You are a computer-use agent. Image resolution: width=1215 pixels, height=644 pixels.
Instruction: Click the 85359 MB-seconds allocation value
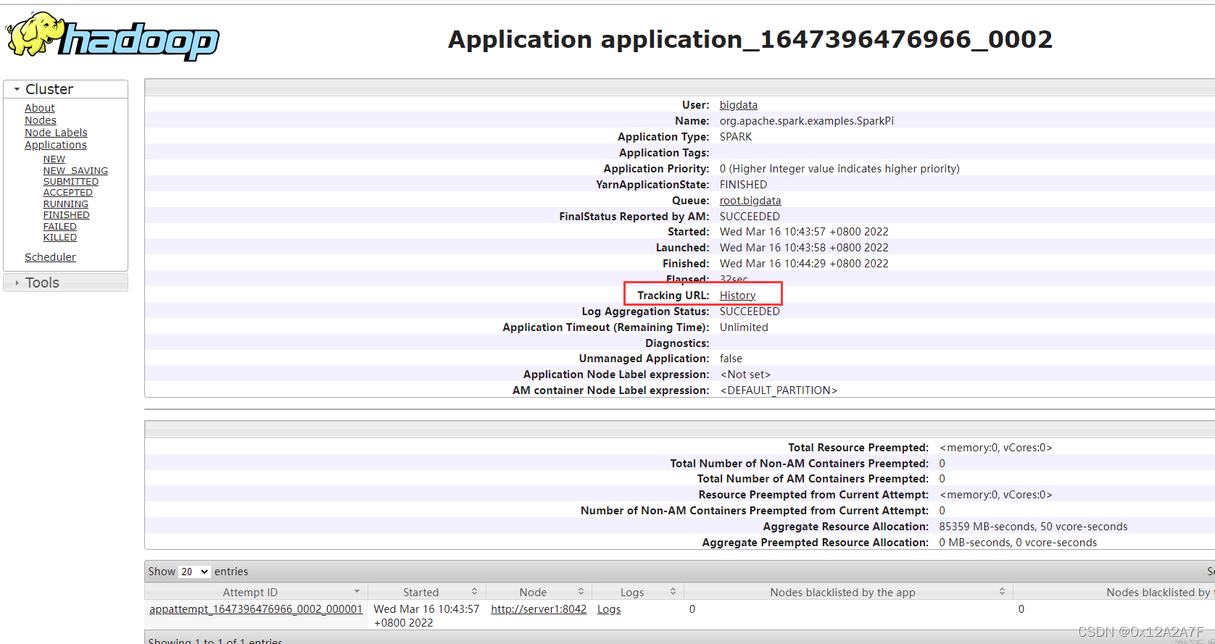pyautogui.click(x=1033, y=527)
